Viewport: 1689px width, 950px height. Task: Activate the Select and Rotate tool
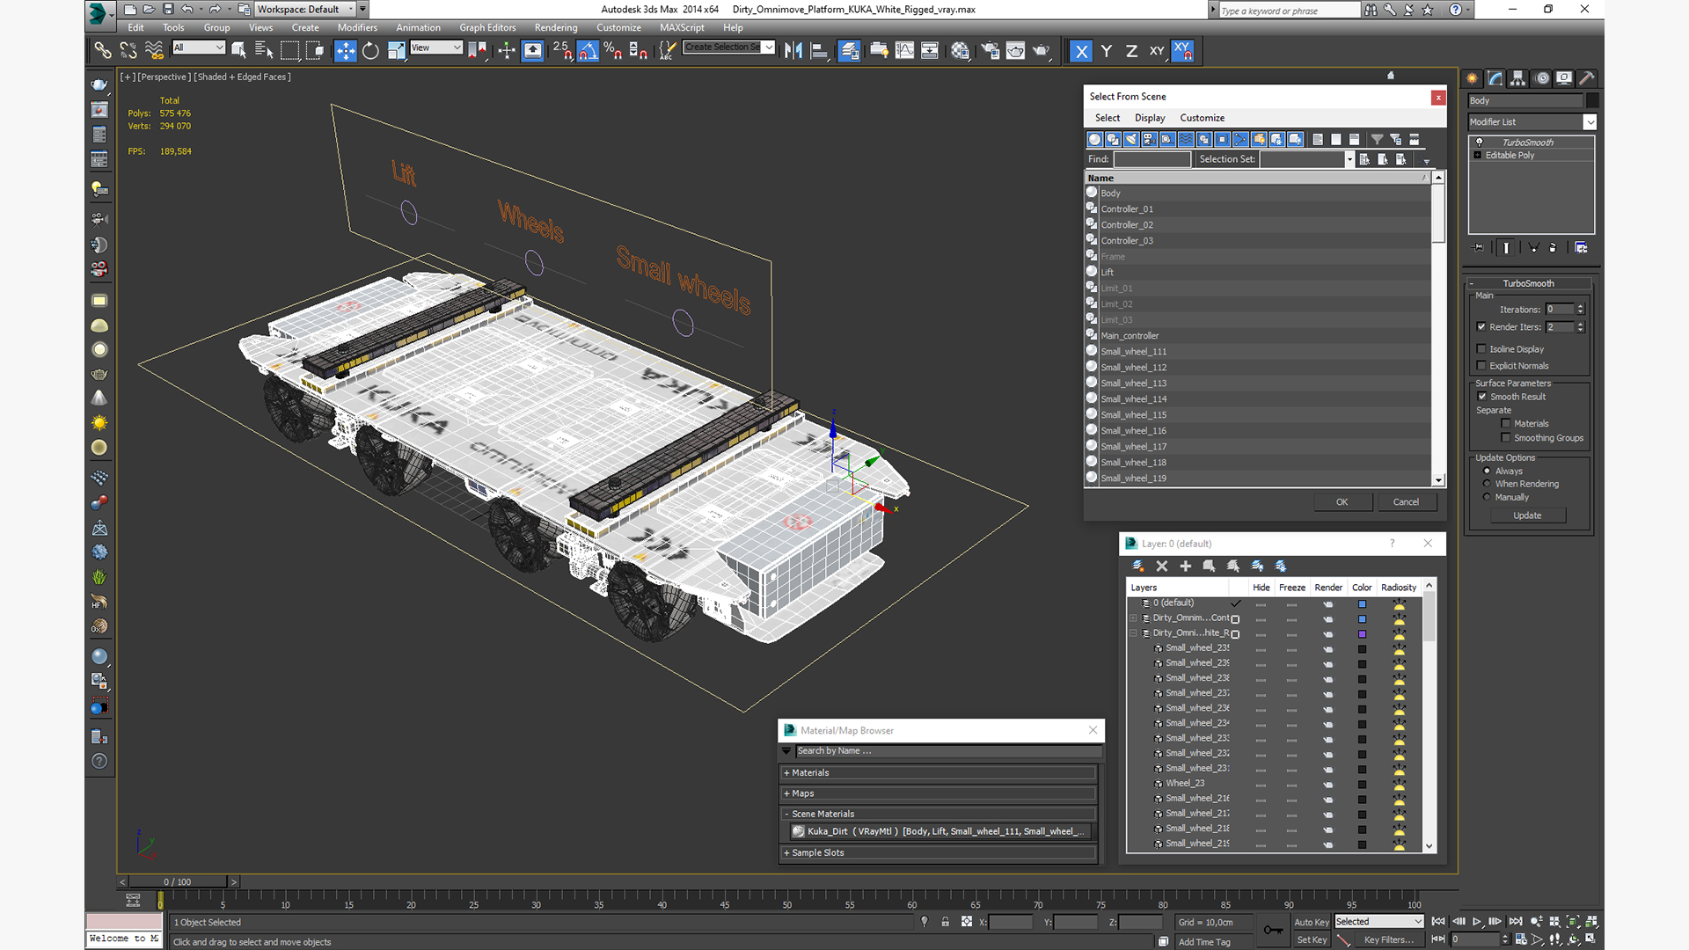(371, 51)
